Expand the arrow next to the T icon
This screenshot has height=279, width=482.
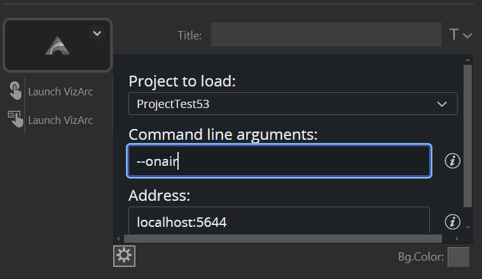click(x=468, y=36)
